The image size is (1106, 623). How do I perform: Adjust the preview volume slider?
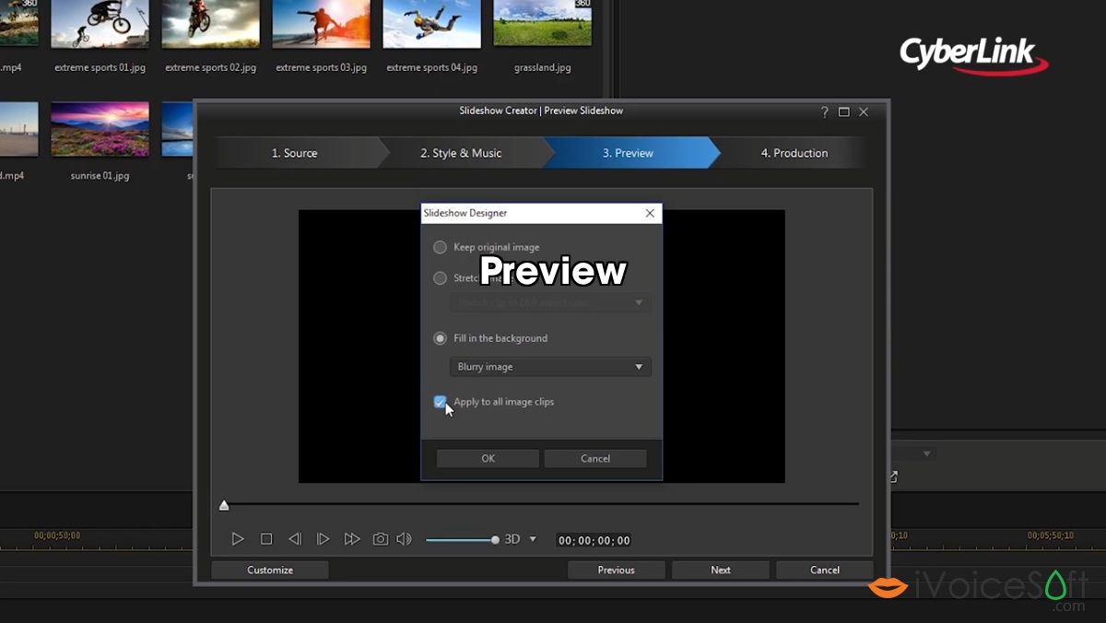coord(462,540)
